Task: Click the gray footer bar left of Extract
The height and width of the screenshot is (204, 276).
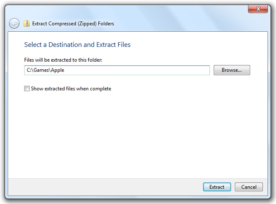Action: [x=106, y=187]
